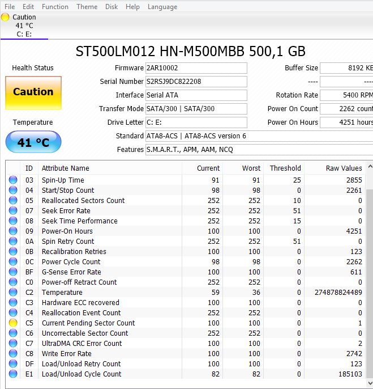Click the status icon for Seek Time Performance

[13, 221]
